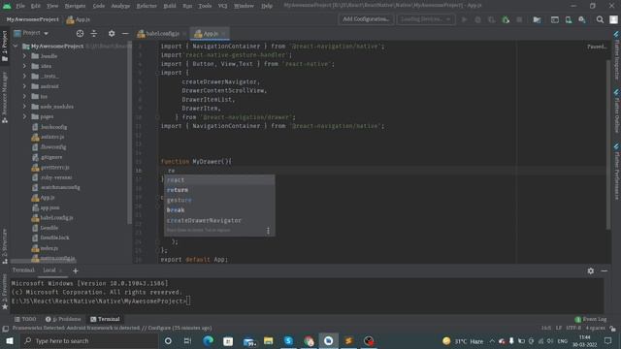Open App.js in project tree

[44, 198]
